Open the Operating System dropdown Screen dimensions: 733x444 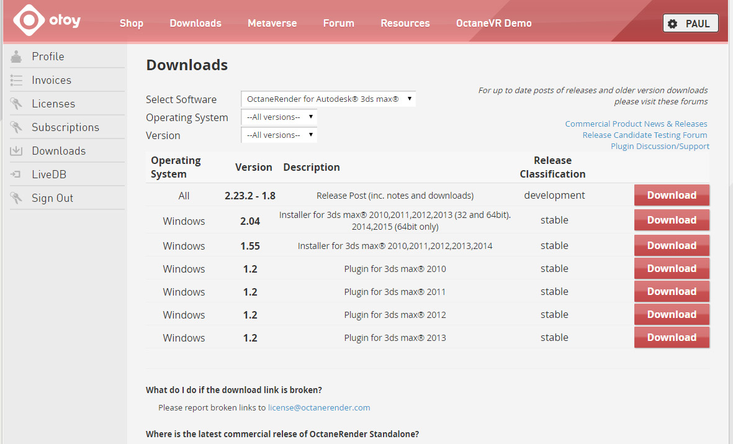pyautogui.click(x=279, y=117)
